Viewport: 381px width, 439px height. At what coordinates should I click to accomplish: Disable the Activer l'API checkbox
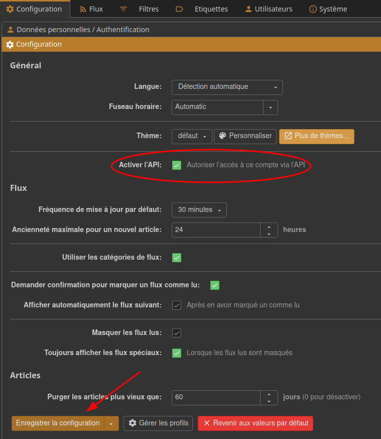tap(177, 165)
